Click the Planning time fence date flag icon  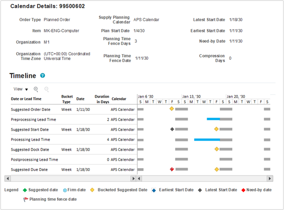(x=26, y=199)
